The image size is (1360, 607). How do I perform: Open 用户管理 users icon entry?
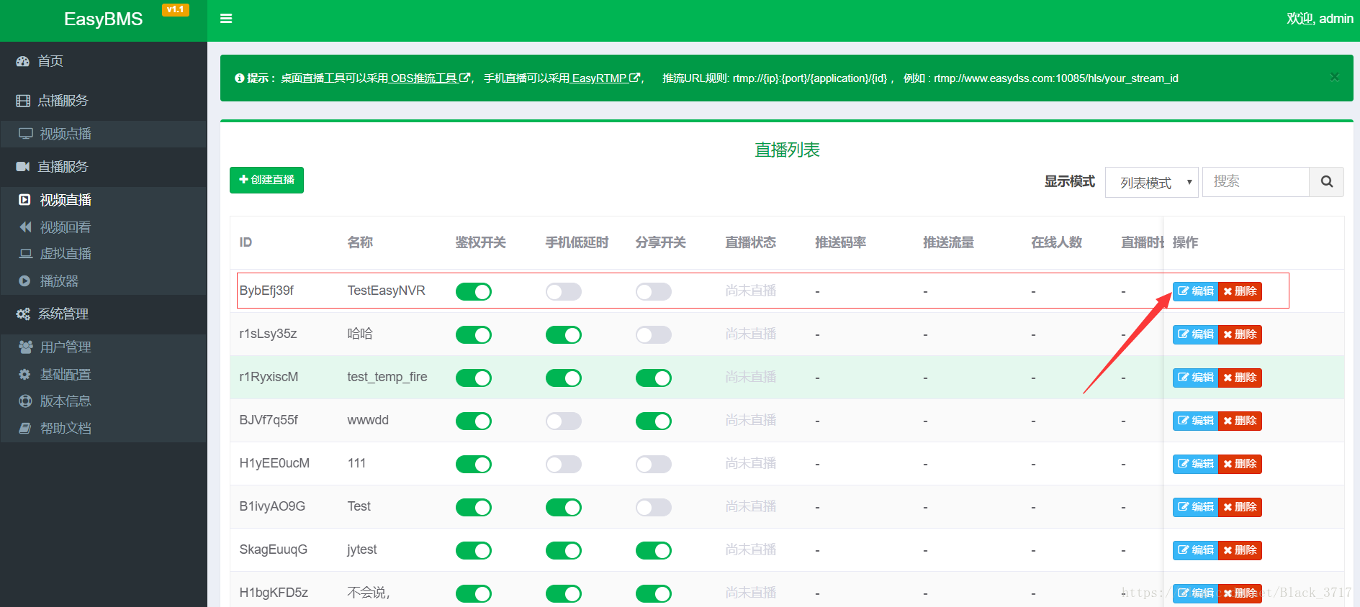point(26,347)
